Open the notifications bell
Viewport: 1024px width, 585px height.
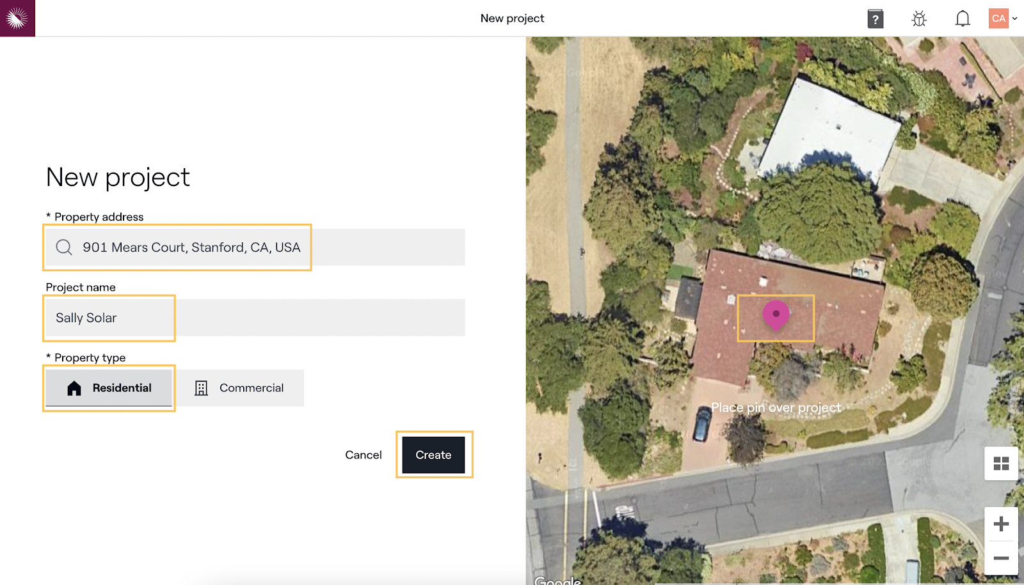coord(962,19)
